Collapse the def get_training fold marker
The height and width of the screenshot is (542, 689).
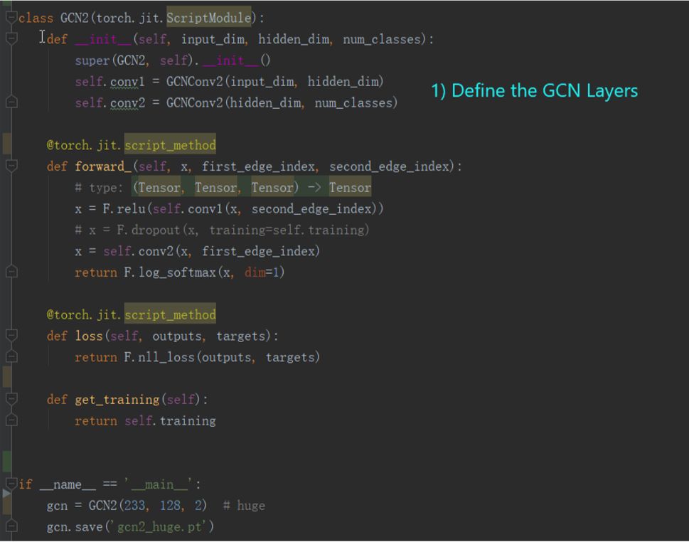coord(11,399)
